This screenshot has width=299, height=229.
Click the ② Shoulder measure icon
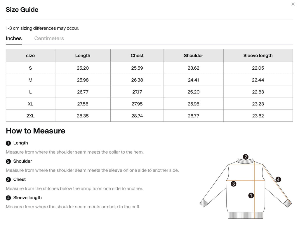[8, 161]
